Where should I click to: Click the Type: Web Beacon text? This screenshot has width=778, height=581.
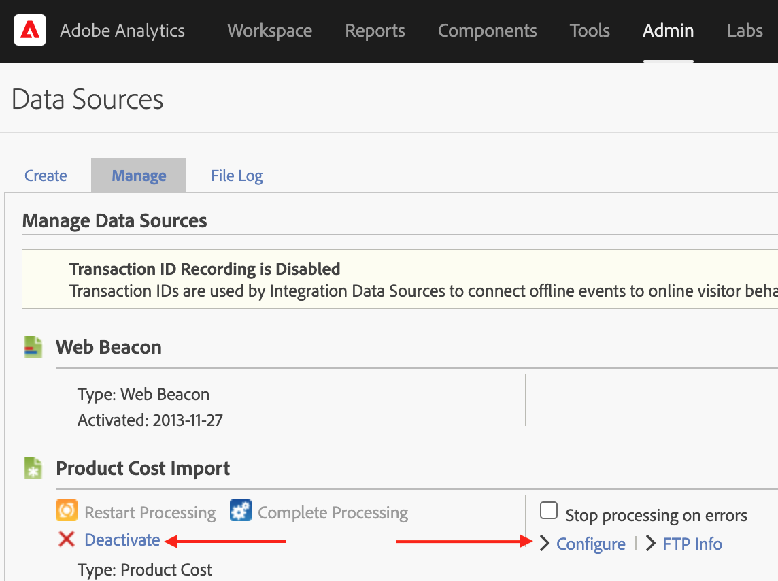(143, 395)
